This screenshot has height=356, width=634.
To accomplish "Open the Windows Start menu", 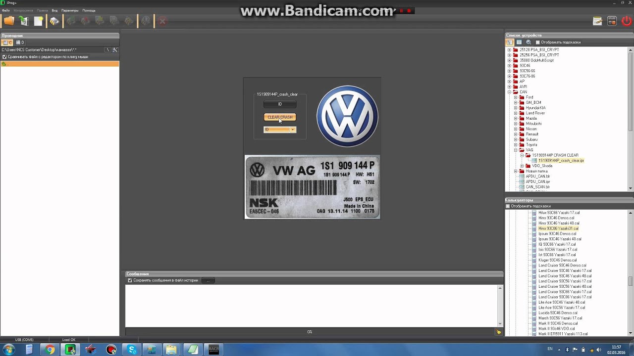I will coord(9,350).
